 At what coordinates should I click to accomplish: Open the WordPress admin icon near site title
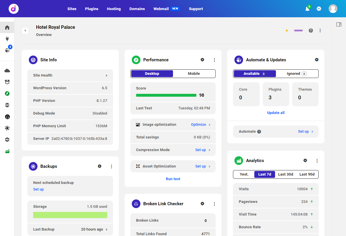pos(311,30)
